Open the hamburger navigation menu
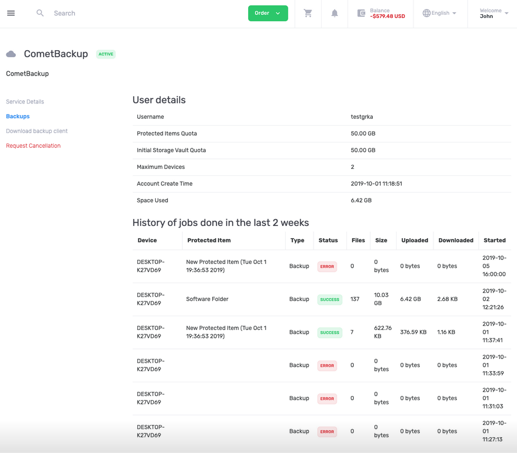Screen dimensions: 517x453 click(x=11, y=13)
